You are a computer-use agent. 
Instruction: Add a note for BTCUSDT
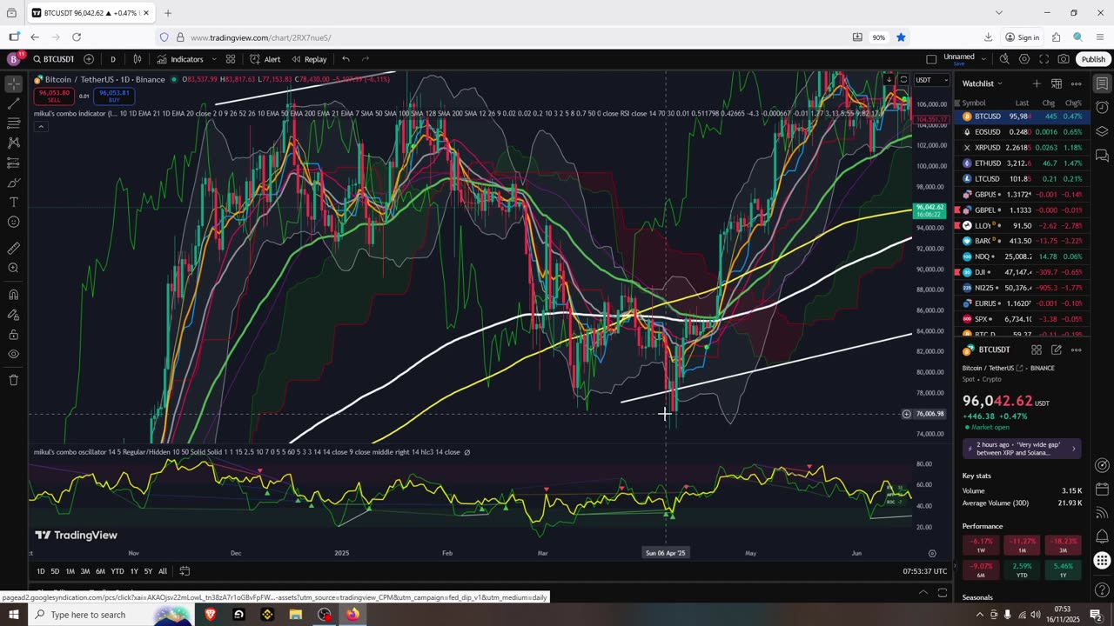pos(1056,350)
